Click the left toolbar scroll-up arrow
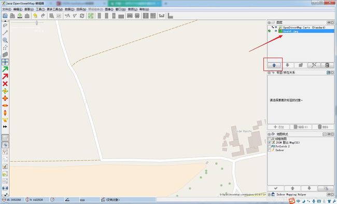Image resolution: width=337 pixels, height=204 pixels. [x=5, y=21]
